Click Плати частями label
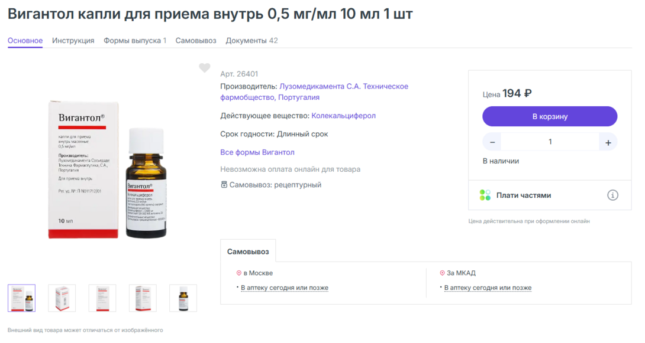The height and width of the screenshot is (343, 645). [x=524, y=195]
